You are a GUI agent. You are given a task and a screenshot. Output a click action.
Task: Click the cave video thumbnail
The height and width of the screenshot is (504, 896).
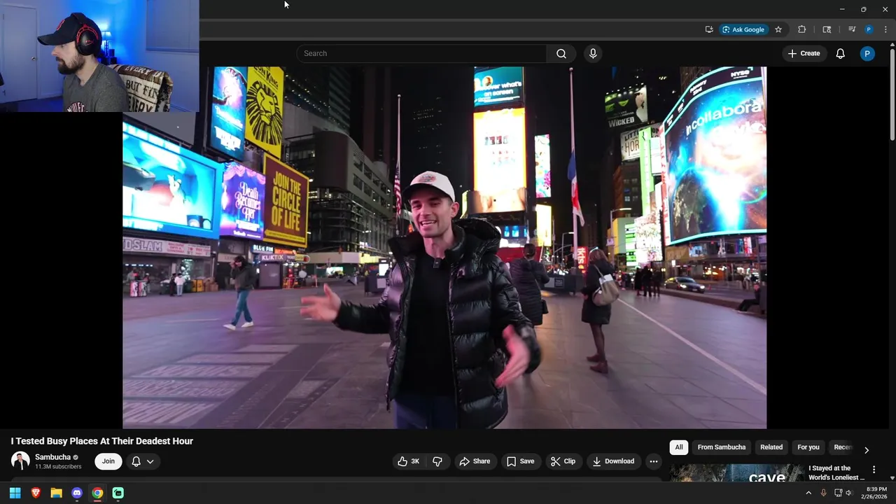pos(736,473)
